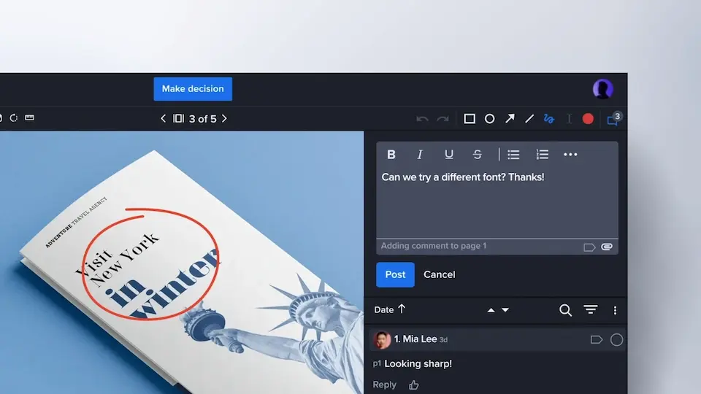Open the comments filter menu
Image resolution: width=701 pixels, height=394 pixels.
591,310
